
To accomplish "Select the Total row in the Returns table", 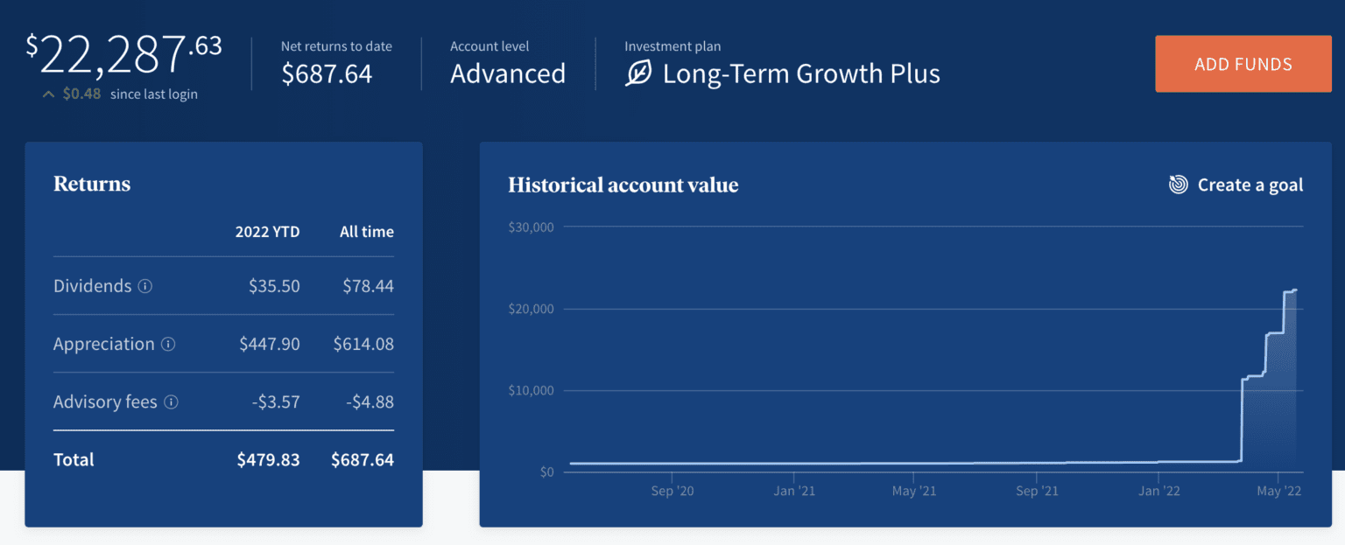I will (74, 459).
